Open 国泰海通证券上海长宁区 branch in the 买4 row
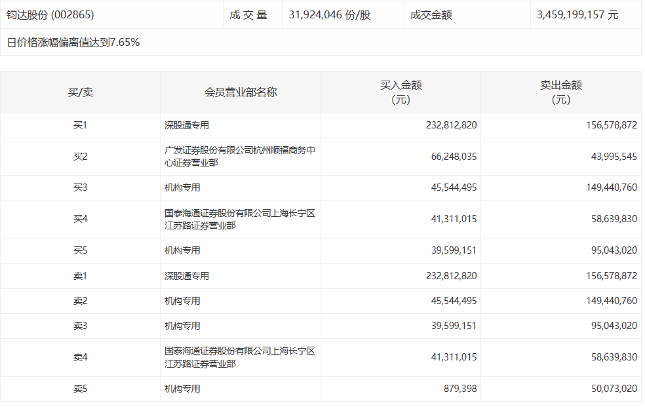Viewport: 645px width, 407px height. tap(240, 220)
